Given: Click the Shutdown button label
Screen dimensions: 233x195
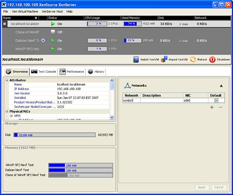Looking at the screenshot, I should (x=223, y=60).
